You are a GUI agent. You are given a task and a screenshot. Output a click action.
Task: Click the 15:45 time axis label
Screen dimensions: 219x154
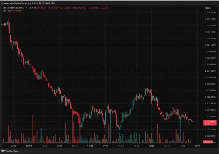click(x=198, y=146)
